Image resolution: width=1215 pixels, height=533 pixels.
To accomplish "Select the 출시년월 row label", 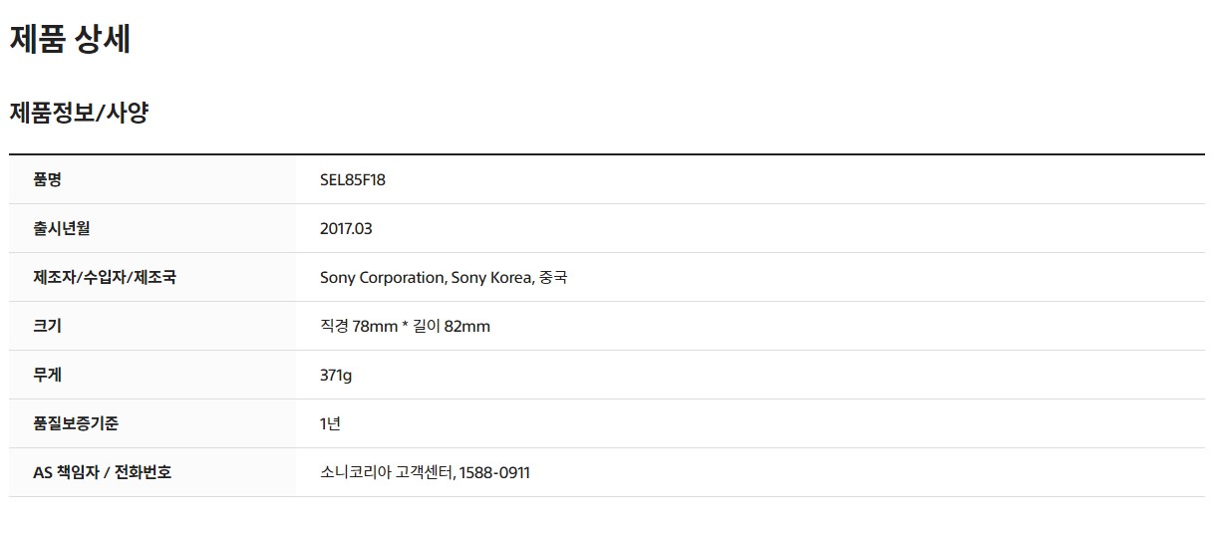I will (62, 228).
